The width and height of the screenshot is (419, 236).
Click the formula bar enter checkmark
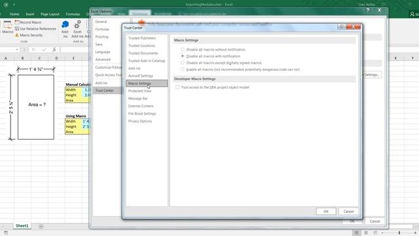44,50
